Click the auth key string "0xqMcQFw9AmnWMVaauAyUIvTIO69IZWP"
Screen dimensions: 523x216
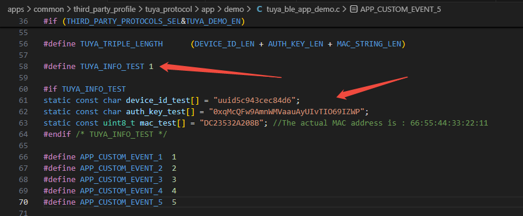tap(287, 112)
